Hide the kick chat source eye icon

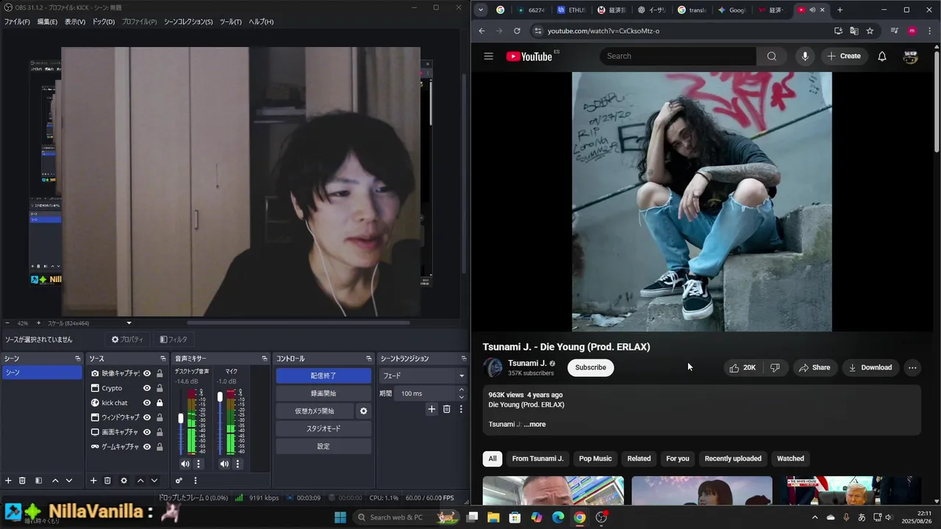147,403
